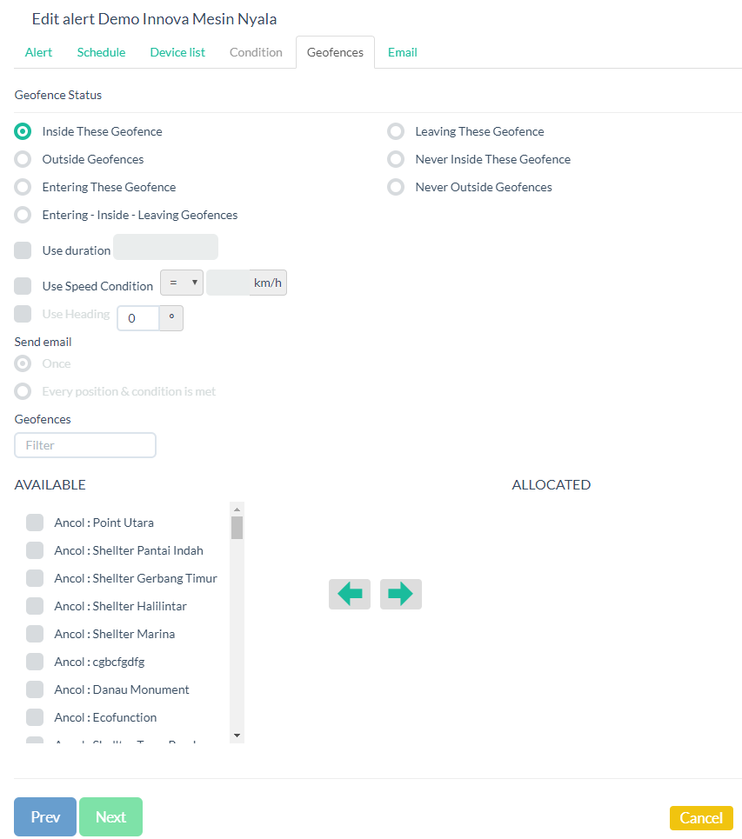Click the heading degrees input box
Viewport: 742px width, 839px height.
point(138,318)
